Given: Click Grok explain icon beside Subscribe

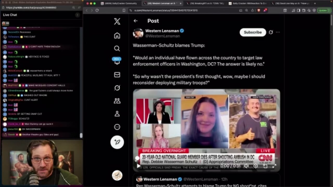Looking at the screenshot, I should coord(271,32).
